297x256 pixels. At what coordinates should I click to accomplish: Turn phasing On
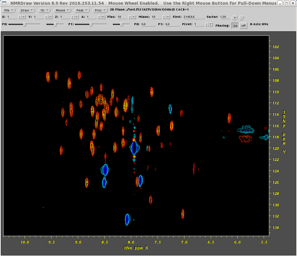pyautogui.click(x=235, y=26)
